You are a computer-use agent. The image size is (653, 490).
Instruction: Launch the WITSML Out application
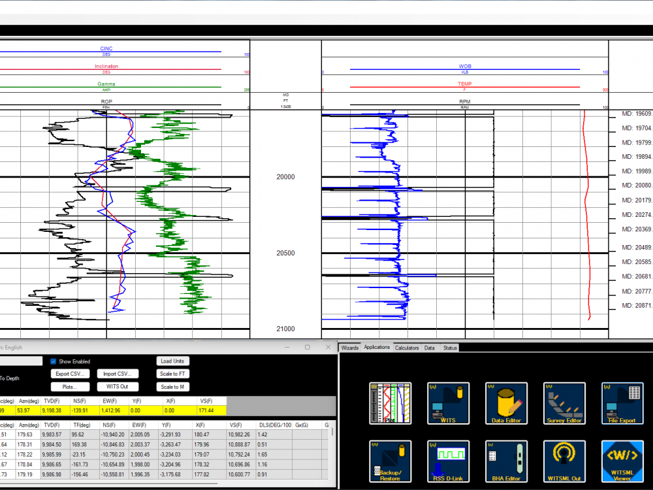[x=564, y=461]
